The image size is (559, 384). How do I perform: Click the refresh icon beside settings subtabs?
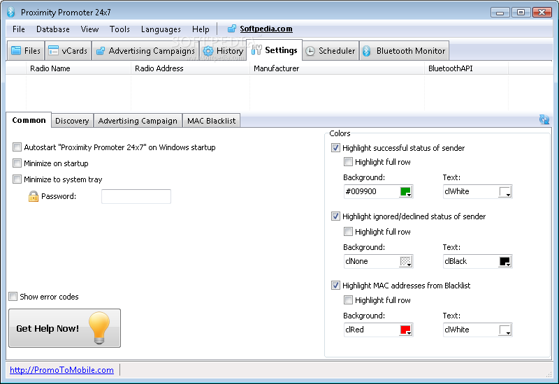pyautogui.click(x=544, y=119)
